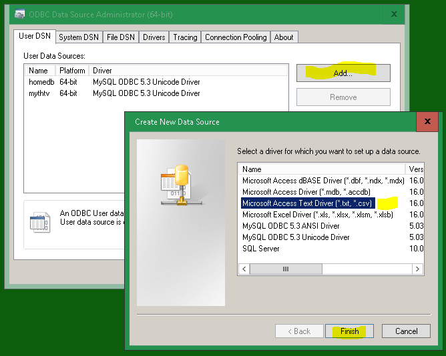Click the Name header in driver list
Screen dimensions: 446x356
[322, 169]
